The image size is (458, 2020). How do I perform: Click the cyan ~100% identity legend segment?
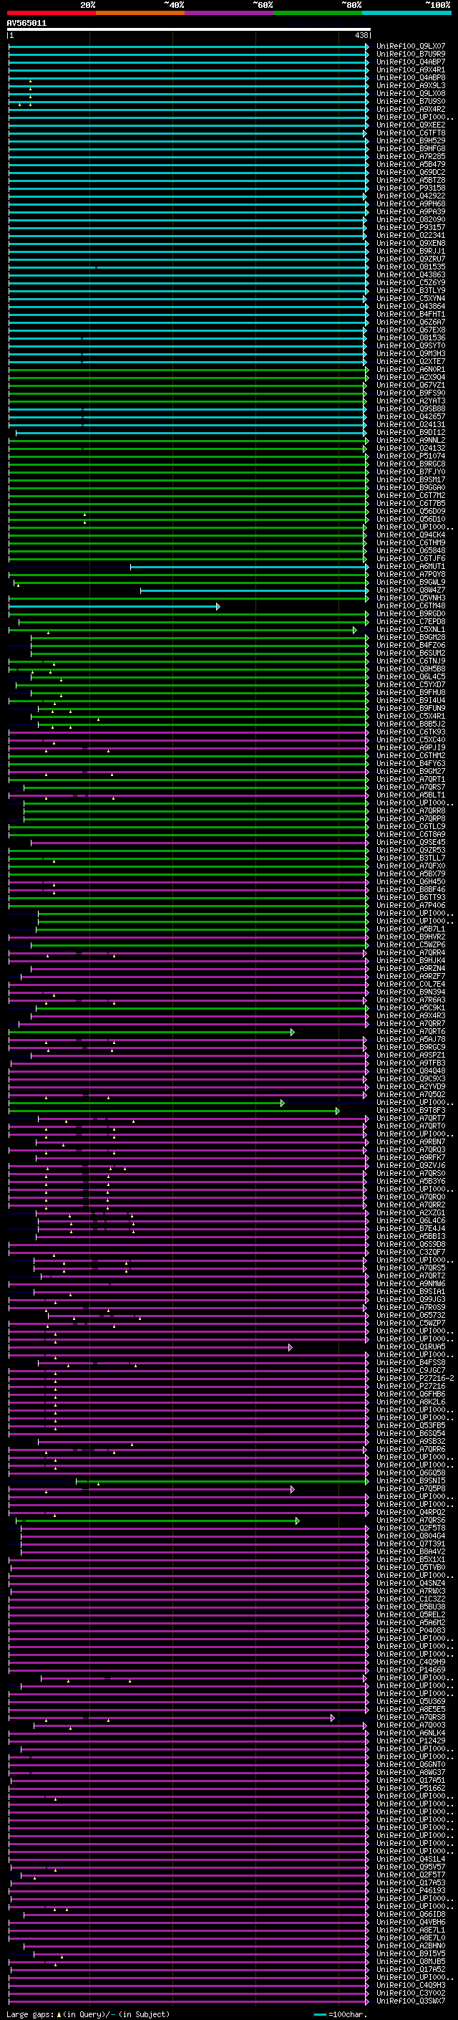point(406,13)
